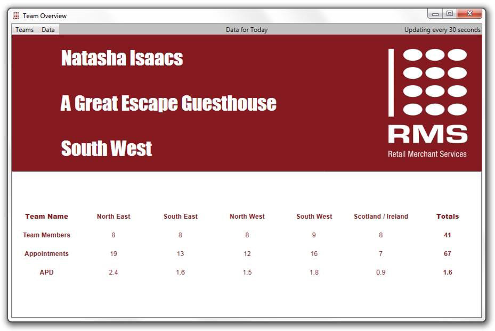Click the APD row label
Screen dimensions: 495x331
pos(46,272)
